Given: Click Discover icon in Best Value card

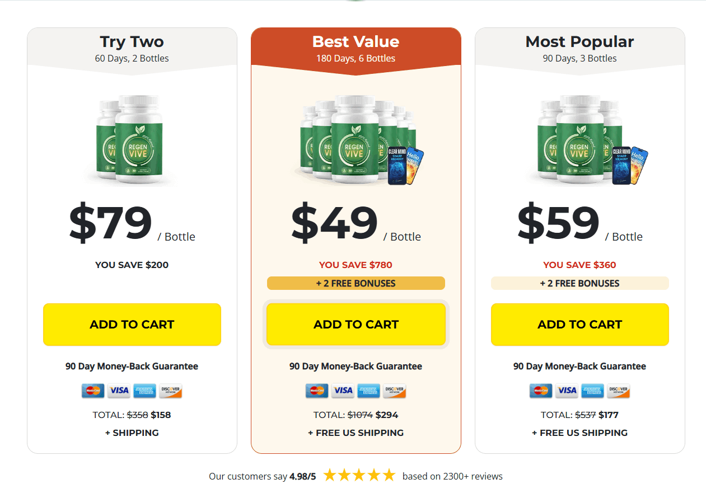Looking at the screenshot, I should pyautogui.click(x=394, y=391).
